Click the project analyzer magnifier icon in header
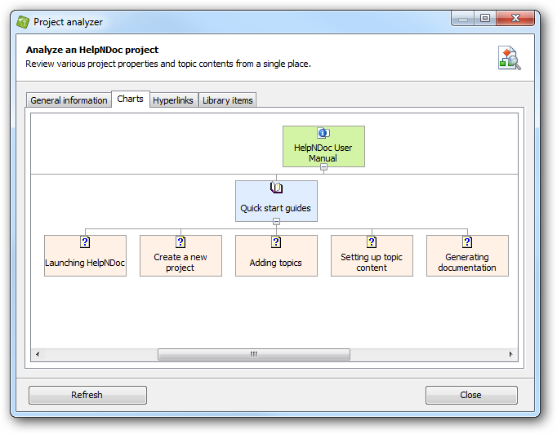557x434 pixels. [509, 58]
